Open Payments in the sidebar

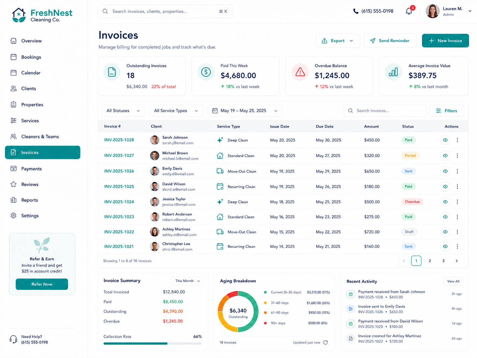point(42,169)
